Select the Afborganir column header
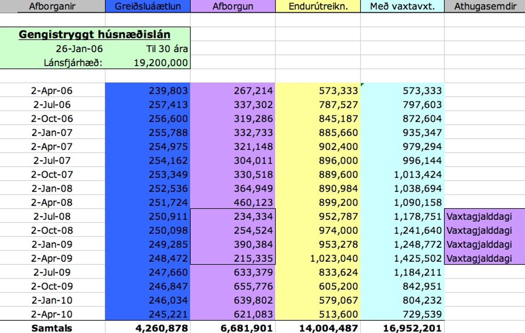Screen dimensions: 525x333 coord(52,6)
